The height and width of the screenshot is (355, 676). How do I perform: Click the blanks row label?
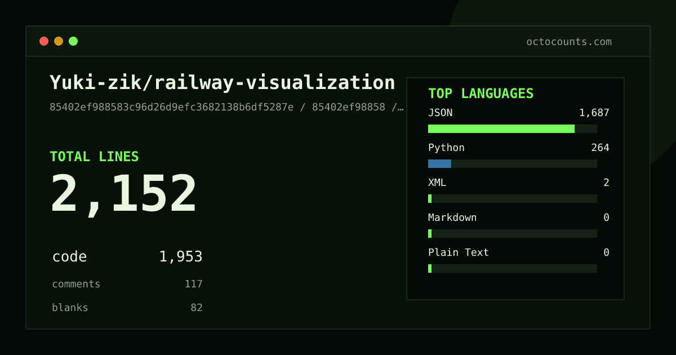(x=70, y=308)
